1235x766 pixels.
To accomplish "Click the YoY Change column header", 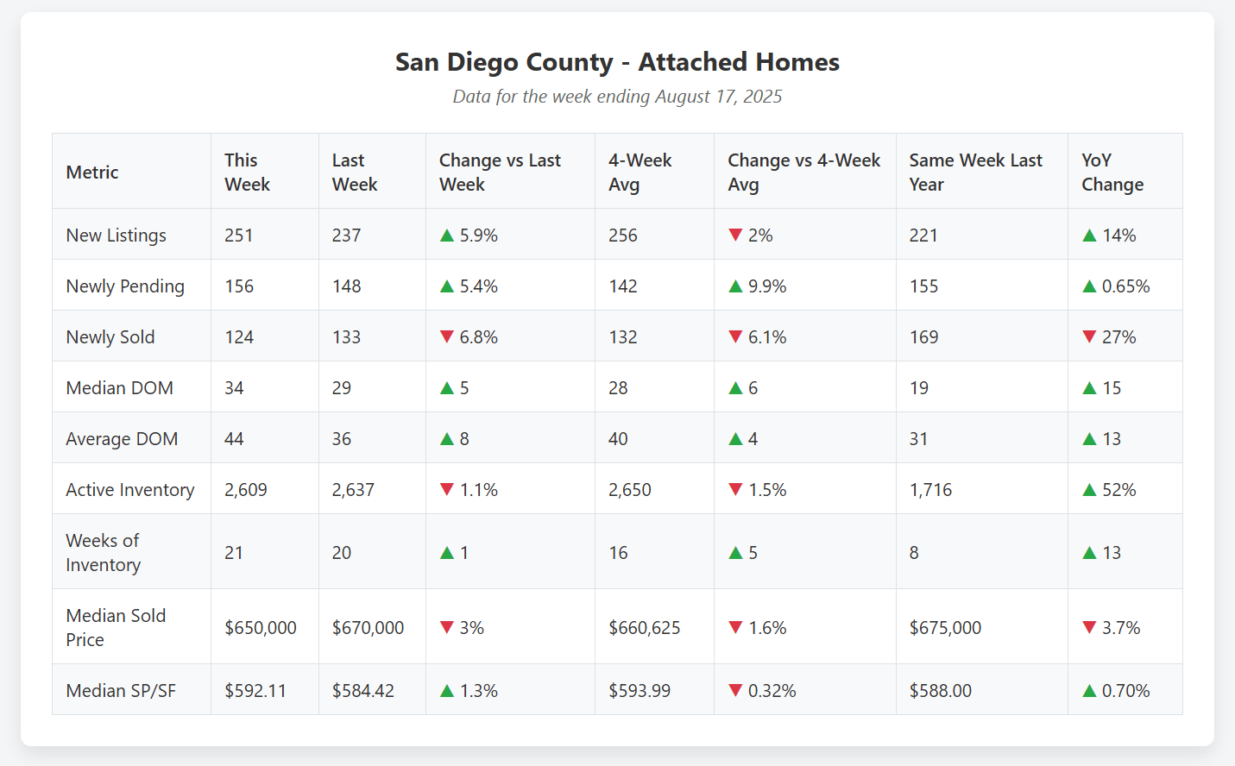I will click(1112, 173).
